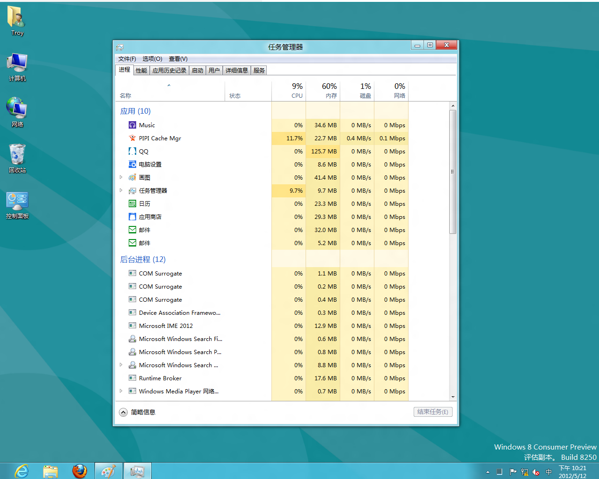The height and width of the screenshot is (479, 599).
Task: Open the 文件(F) menu
Action: point(127,58)
